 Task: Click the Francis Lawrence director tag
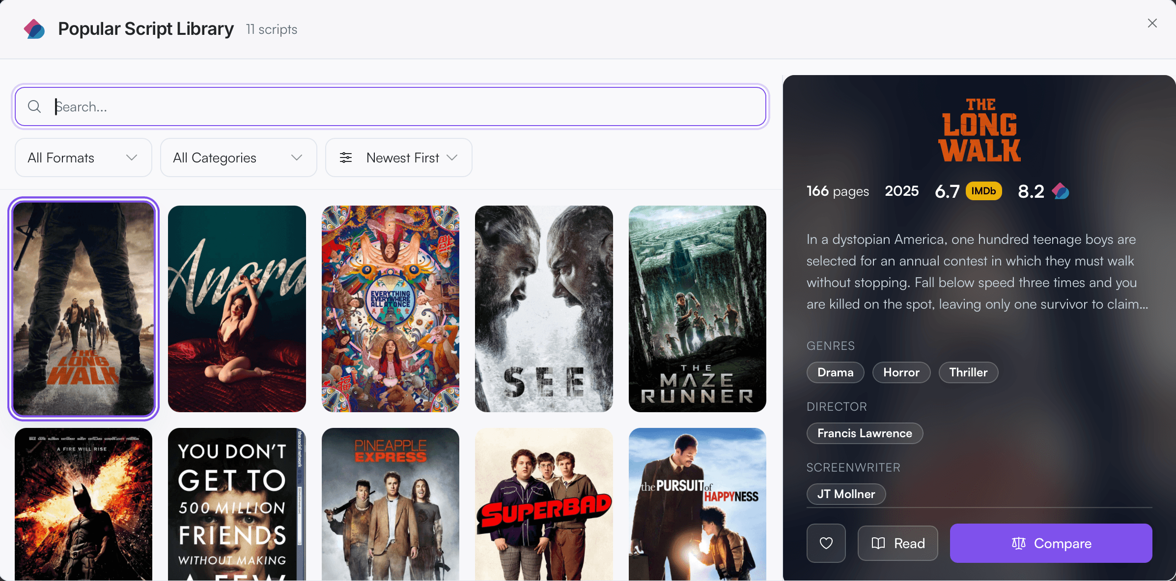pyautogui.click(x=865, y=433)
